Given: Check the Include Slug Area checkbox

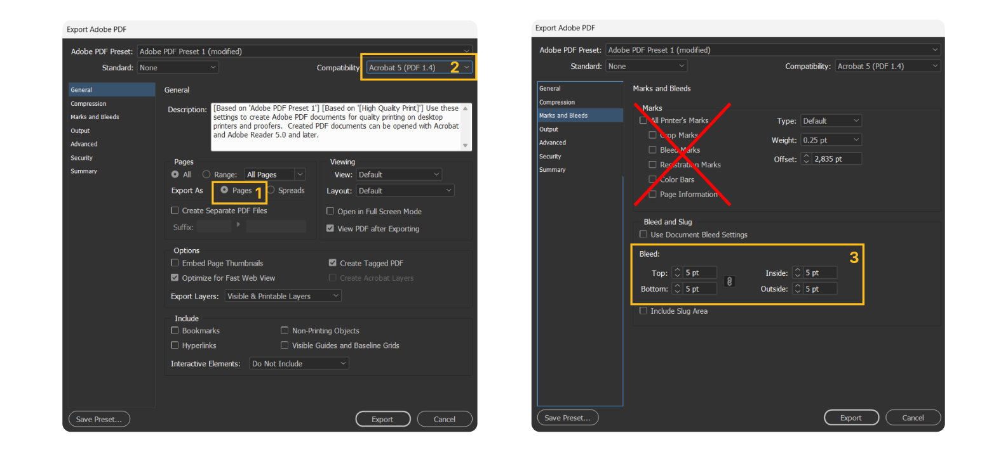Looking at the screenshot, I should tap(643, 311).
